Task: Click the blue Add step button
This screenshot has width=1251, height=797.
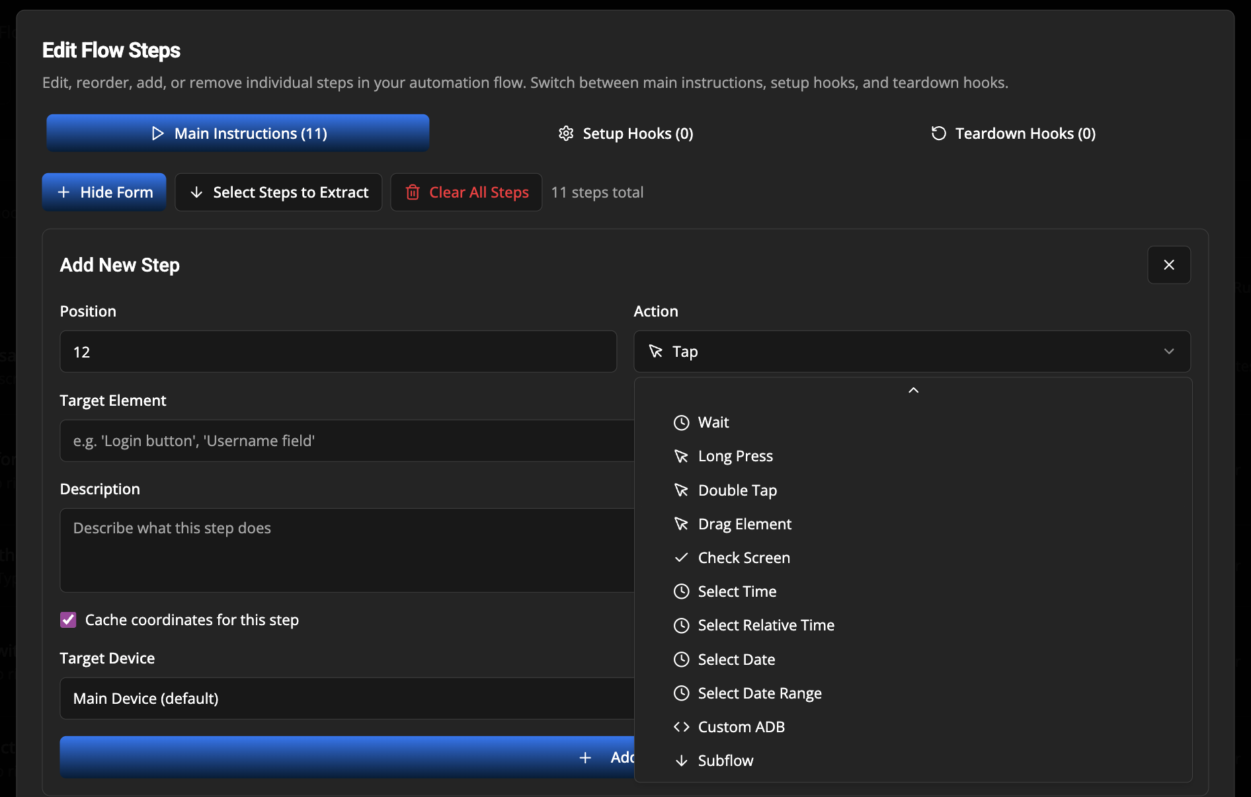Action: [x=347, y=757]
